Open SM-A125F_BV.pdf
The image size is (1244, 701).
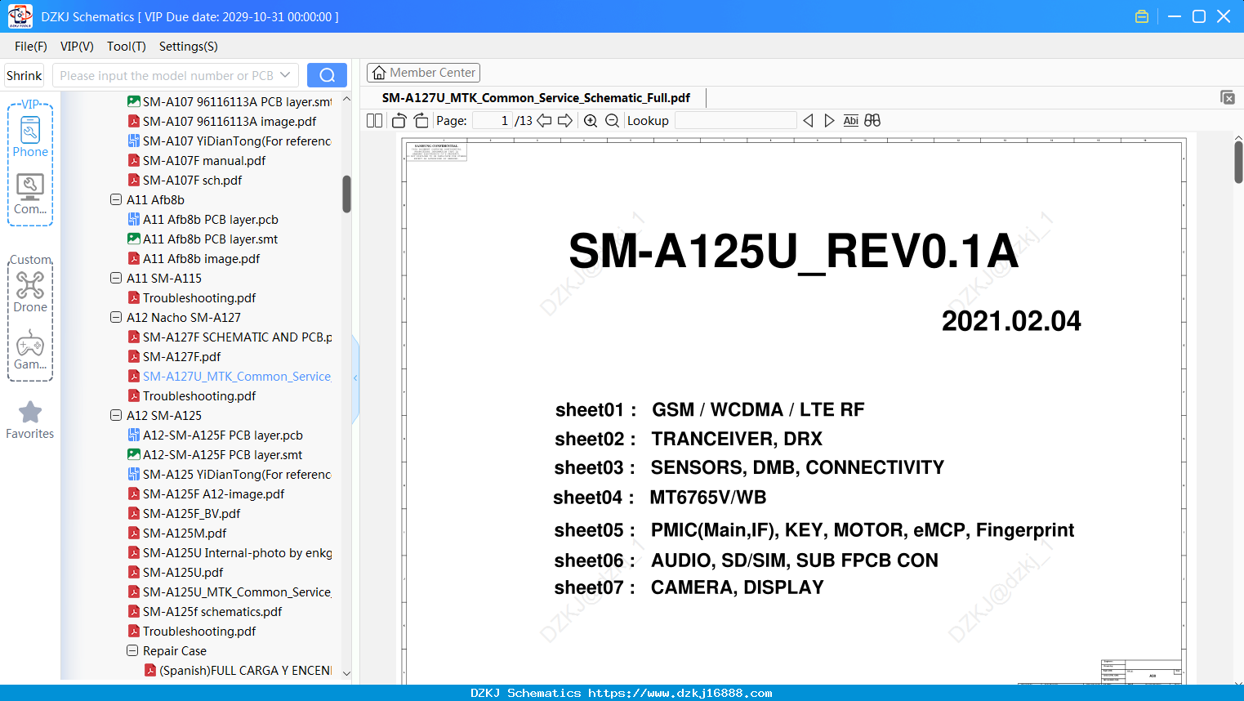pyautogui.click(x=185, y=513)
